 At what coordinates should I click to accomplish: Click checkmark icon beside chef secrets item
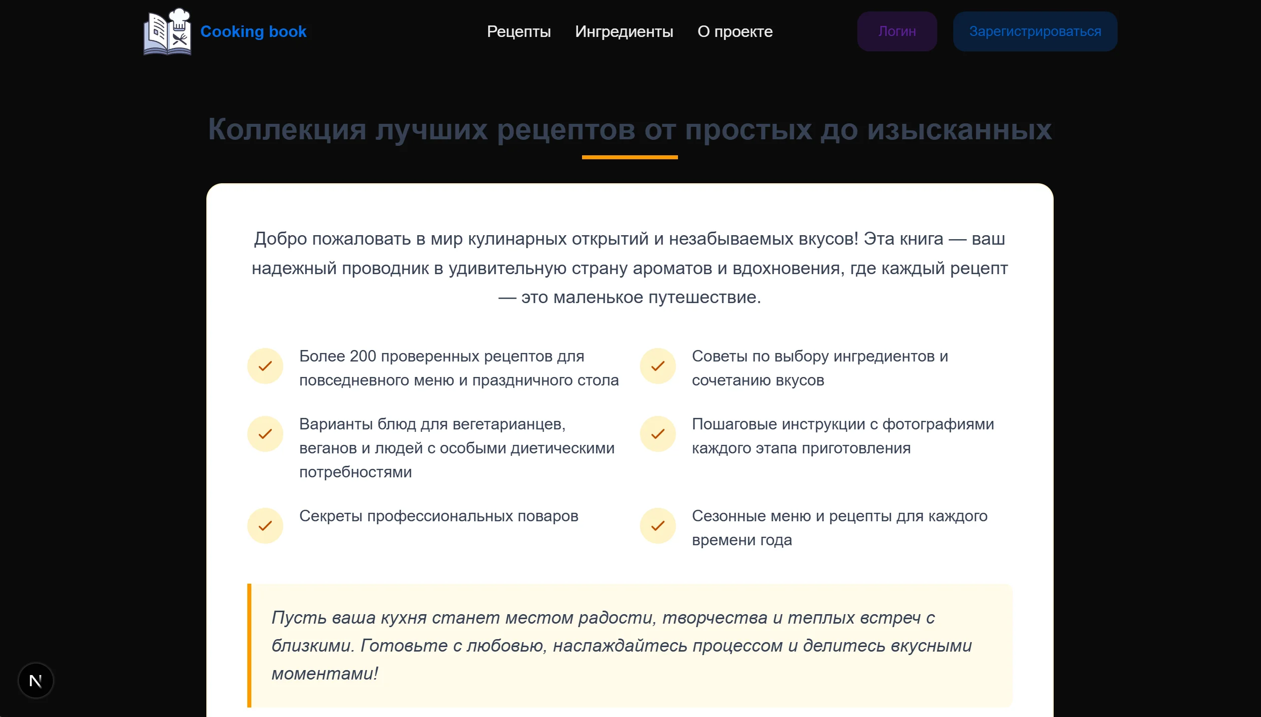(x=265, y=526)
